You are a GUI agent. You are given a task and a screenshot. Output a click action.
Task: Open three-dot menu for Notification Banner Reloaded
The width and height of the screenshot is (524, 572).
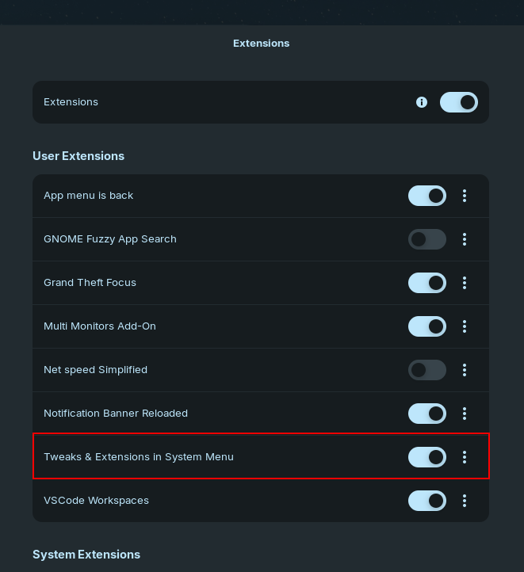(x=465, y=414)
